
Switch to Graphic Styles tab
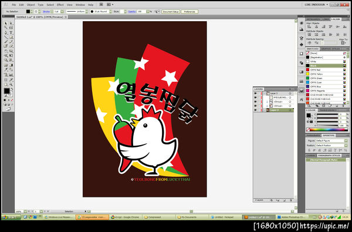point(330,49)
